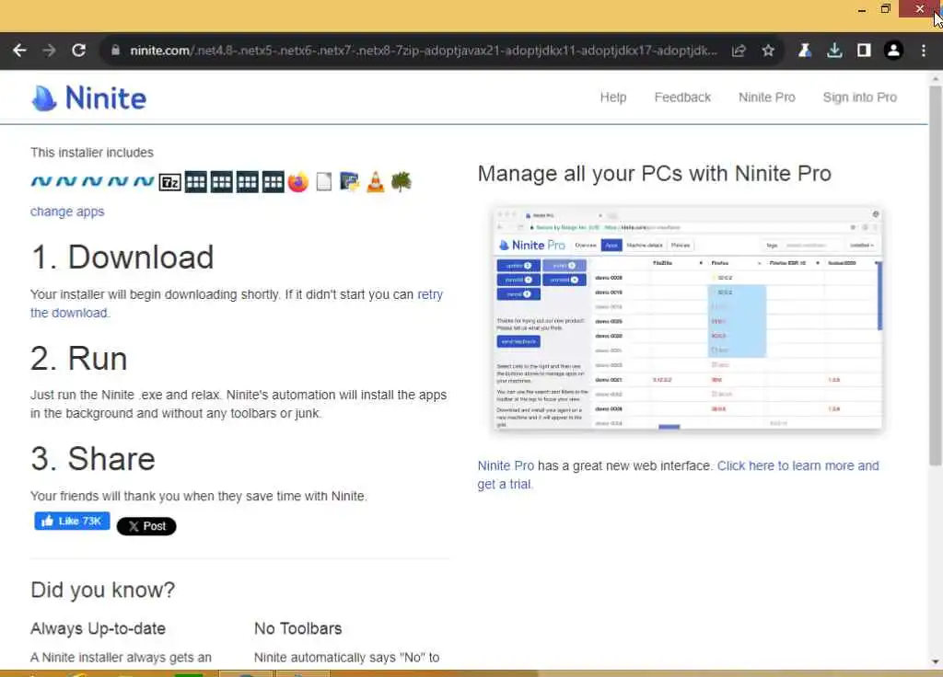The height and width of the screenshot is (677, 943).
Task: Open the Ninite Pro interface screenshot thumbnail
Action: pos(688,318)
